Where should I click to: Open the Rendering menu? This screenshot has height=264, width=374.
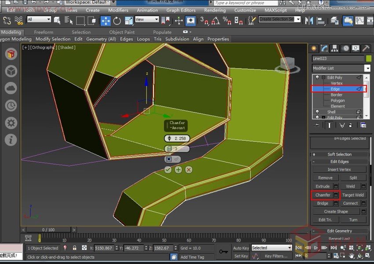(215, 10)
